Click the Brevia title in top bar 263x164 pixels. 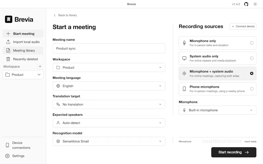[x=131, y=4]
